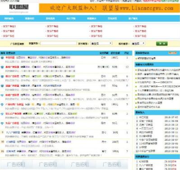Screen dimensions: 180x170
Task: Click the blue badge icon beside the second listed alliance
Action: [x=2, y=67]
